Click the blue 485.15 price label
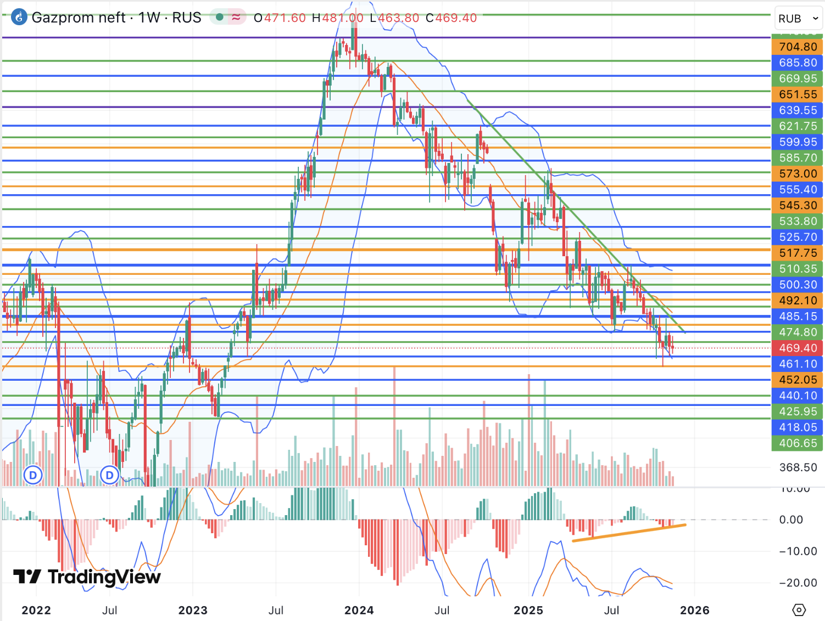 [x=798, y=317]
